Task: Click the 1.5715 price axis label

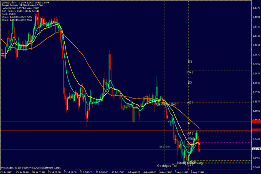Action: tap(256, 36)
